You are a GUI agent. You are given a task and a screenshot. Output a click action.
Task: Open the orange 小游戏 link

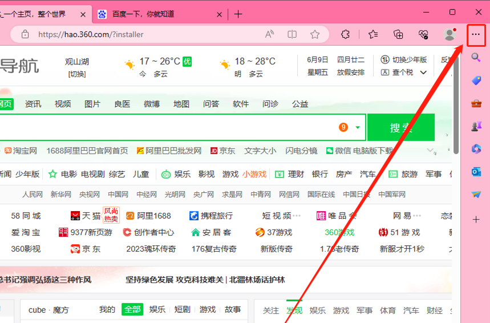coord(254,174)
